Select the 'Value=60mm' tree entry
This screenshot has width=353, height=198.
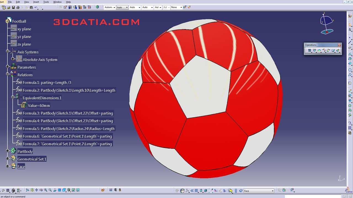point(39,105)
